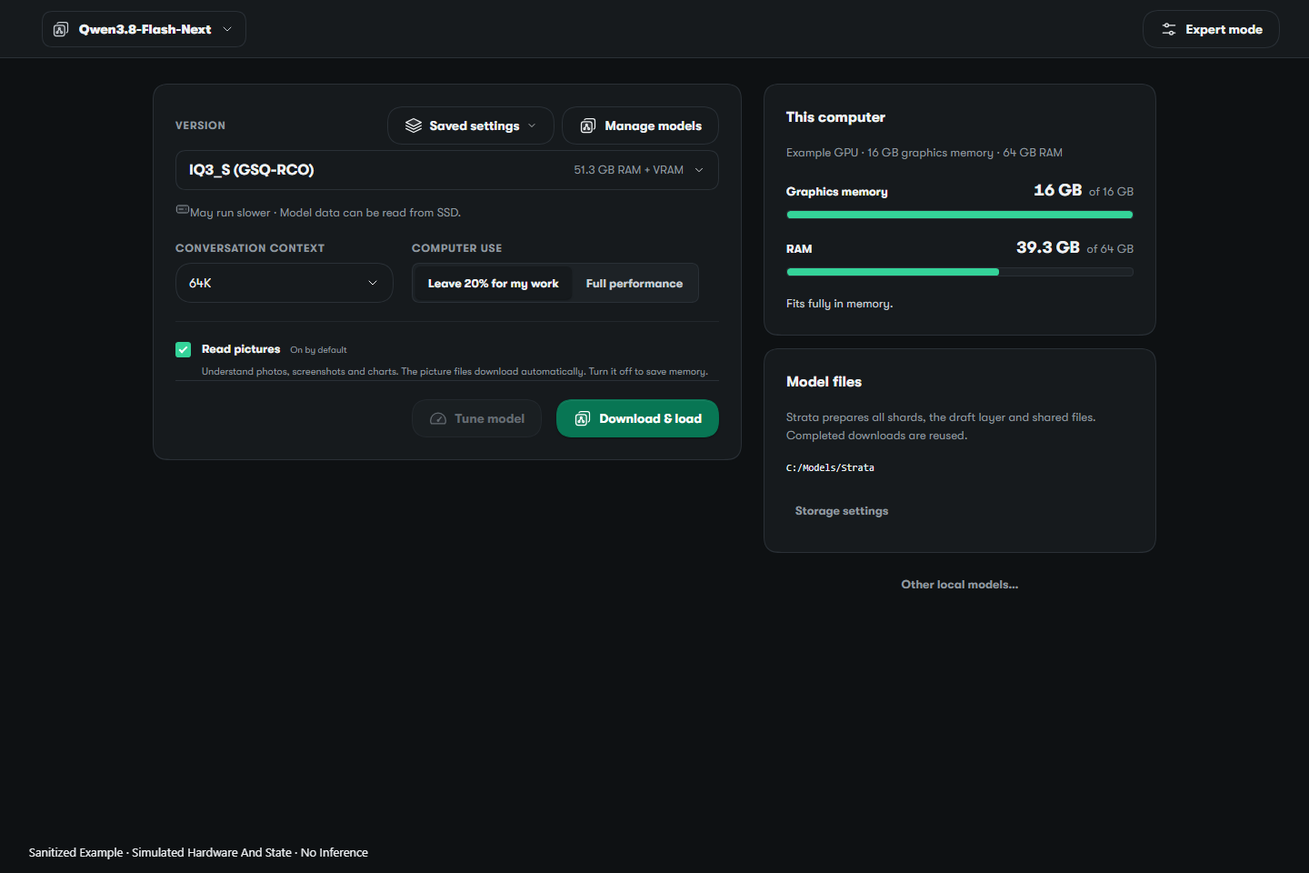Click the C:/Models/Strata path text
This screenshot has width=1309, height=873.
pos(830,467)
